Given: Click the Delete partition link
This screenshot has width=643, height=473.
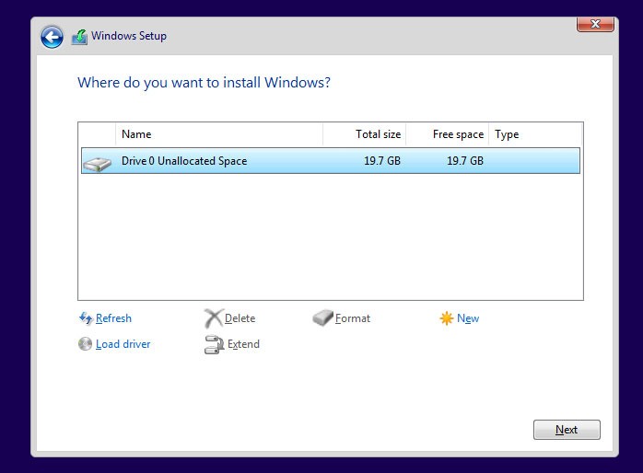Looking at the screenshot, I should tap(240, 318).
